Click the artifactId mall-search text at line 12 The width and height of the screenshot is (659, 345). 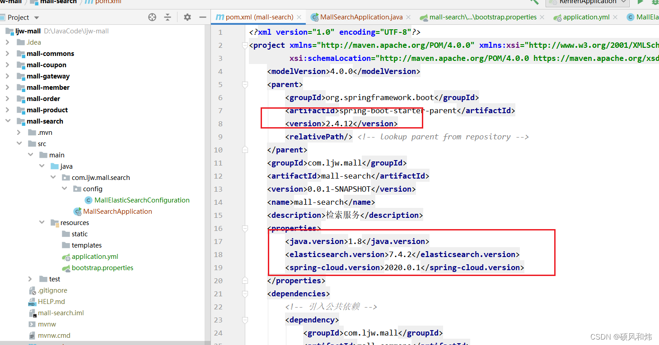click(x=346, y=176)
